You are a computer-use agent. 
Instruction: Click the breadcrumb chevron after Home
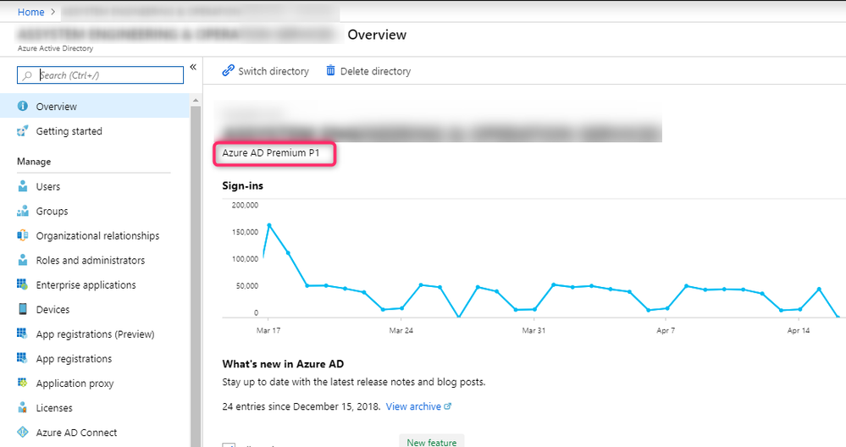(x=53, y=11)
